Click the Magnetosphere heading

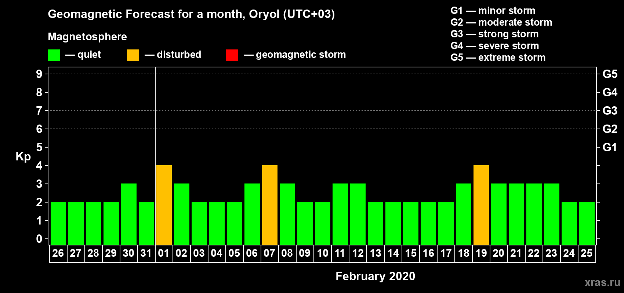(87, 37)
